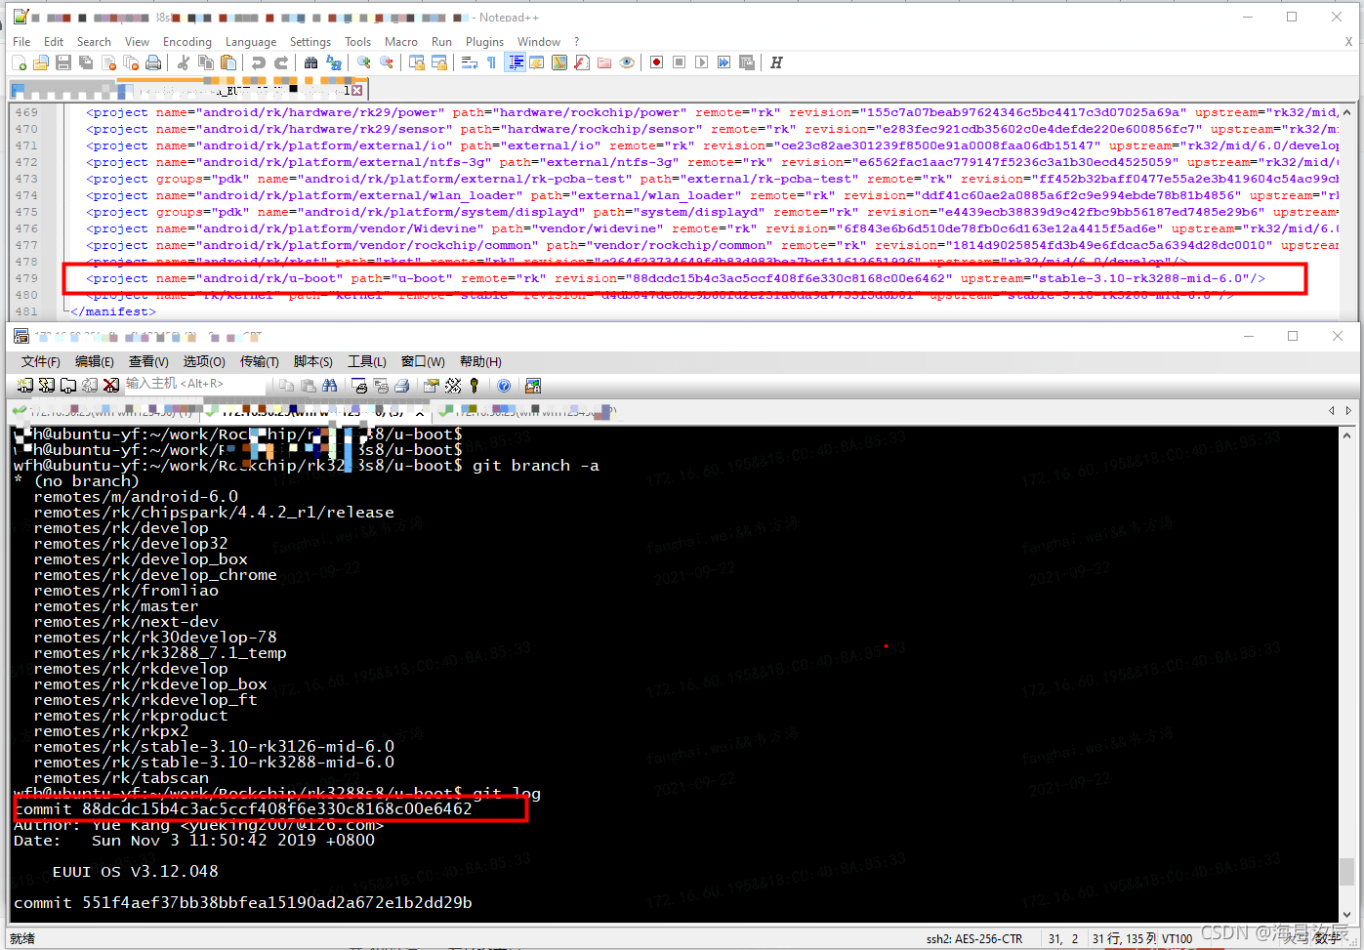Click the Session Options icon in terminal toolbar
The image size is (1364, 950).
coord(431,386)
